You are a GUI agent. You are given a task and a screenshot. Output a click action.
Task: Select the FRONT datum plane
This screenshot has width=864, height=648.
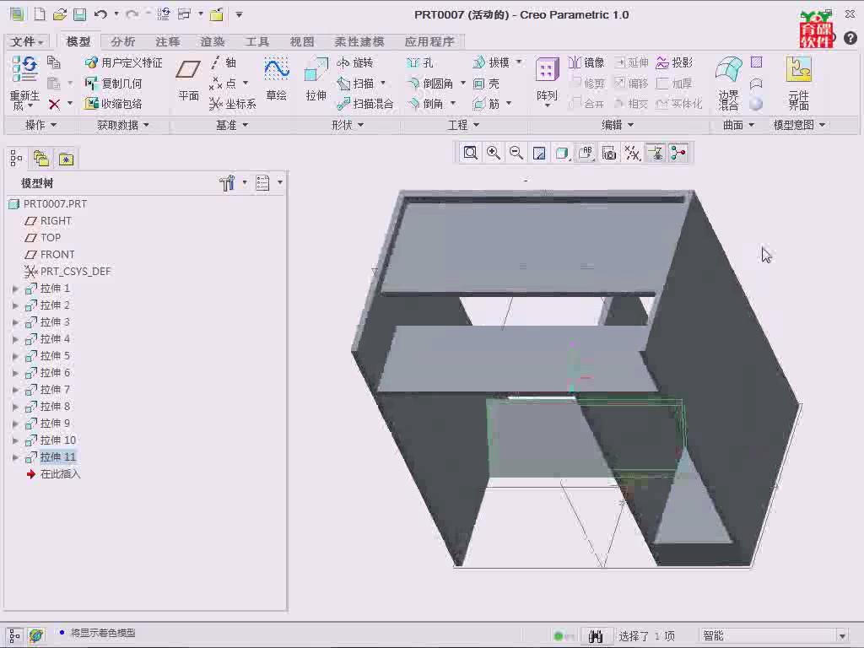(x=57, y=255)
